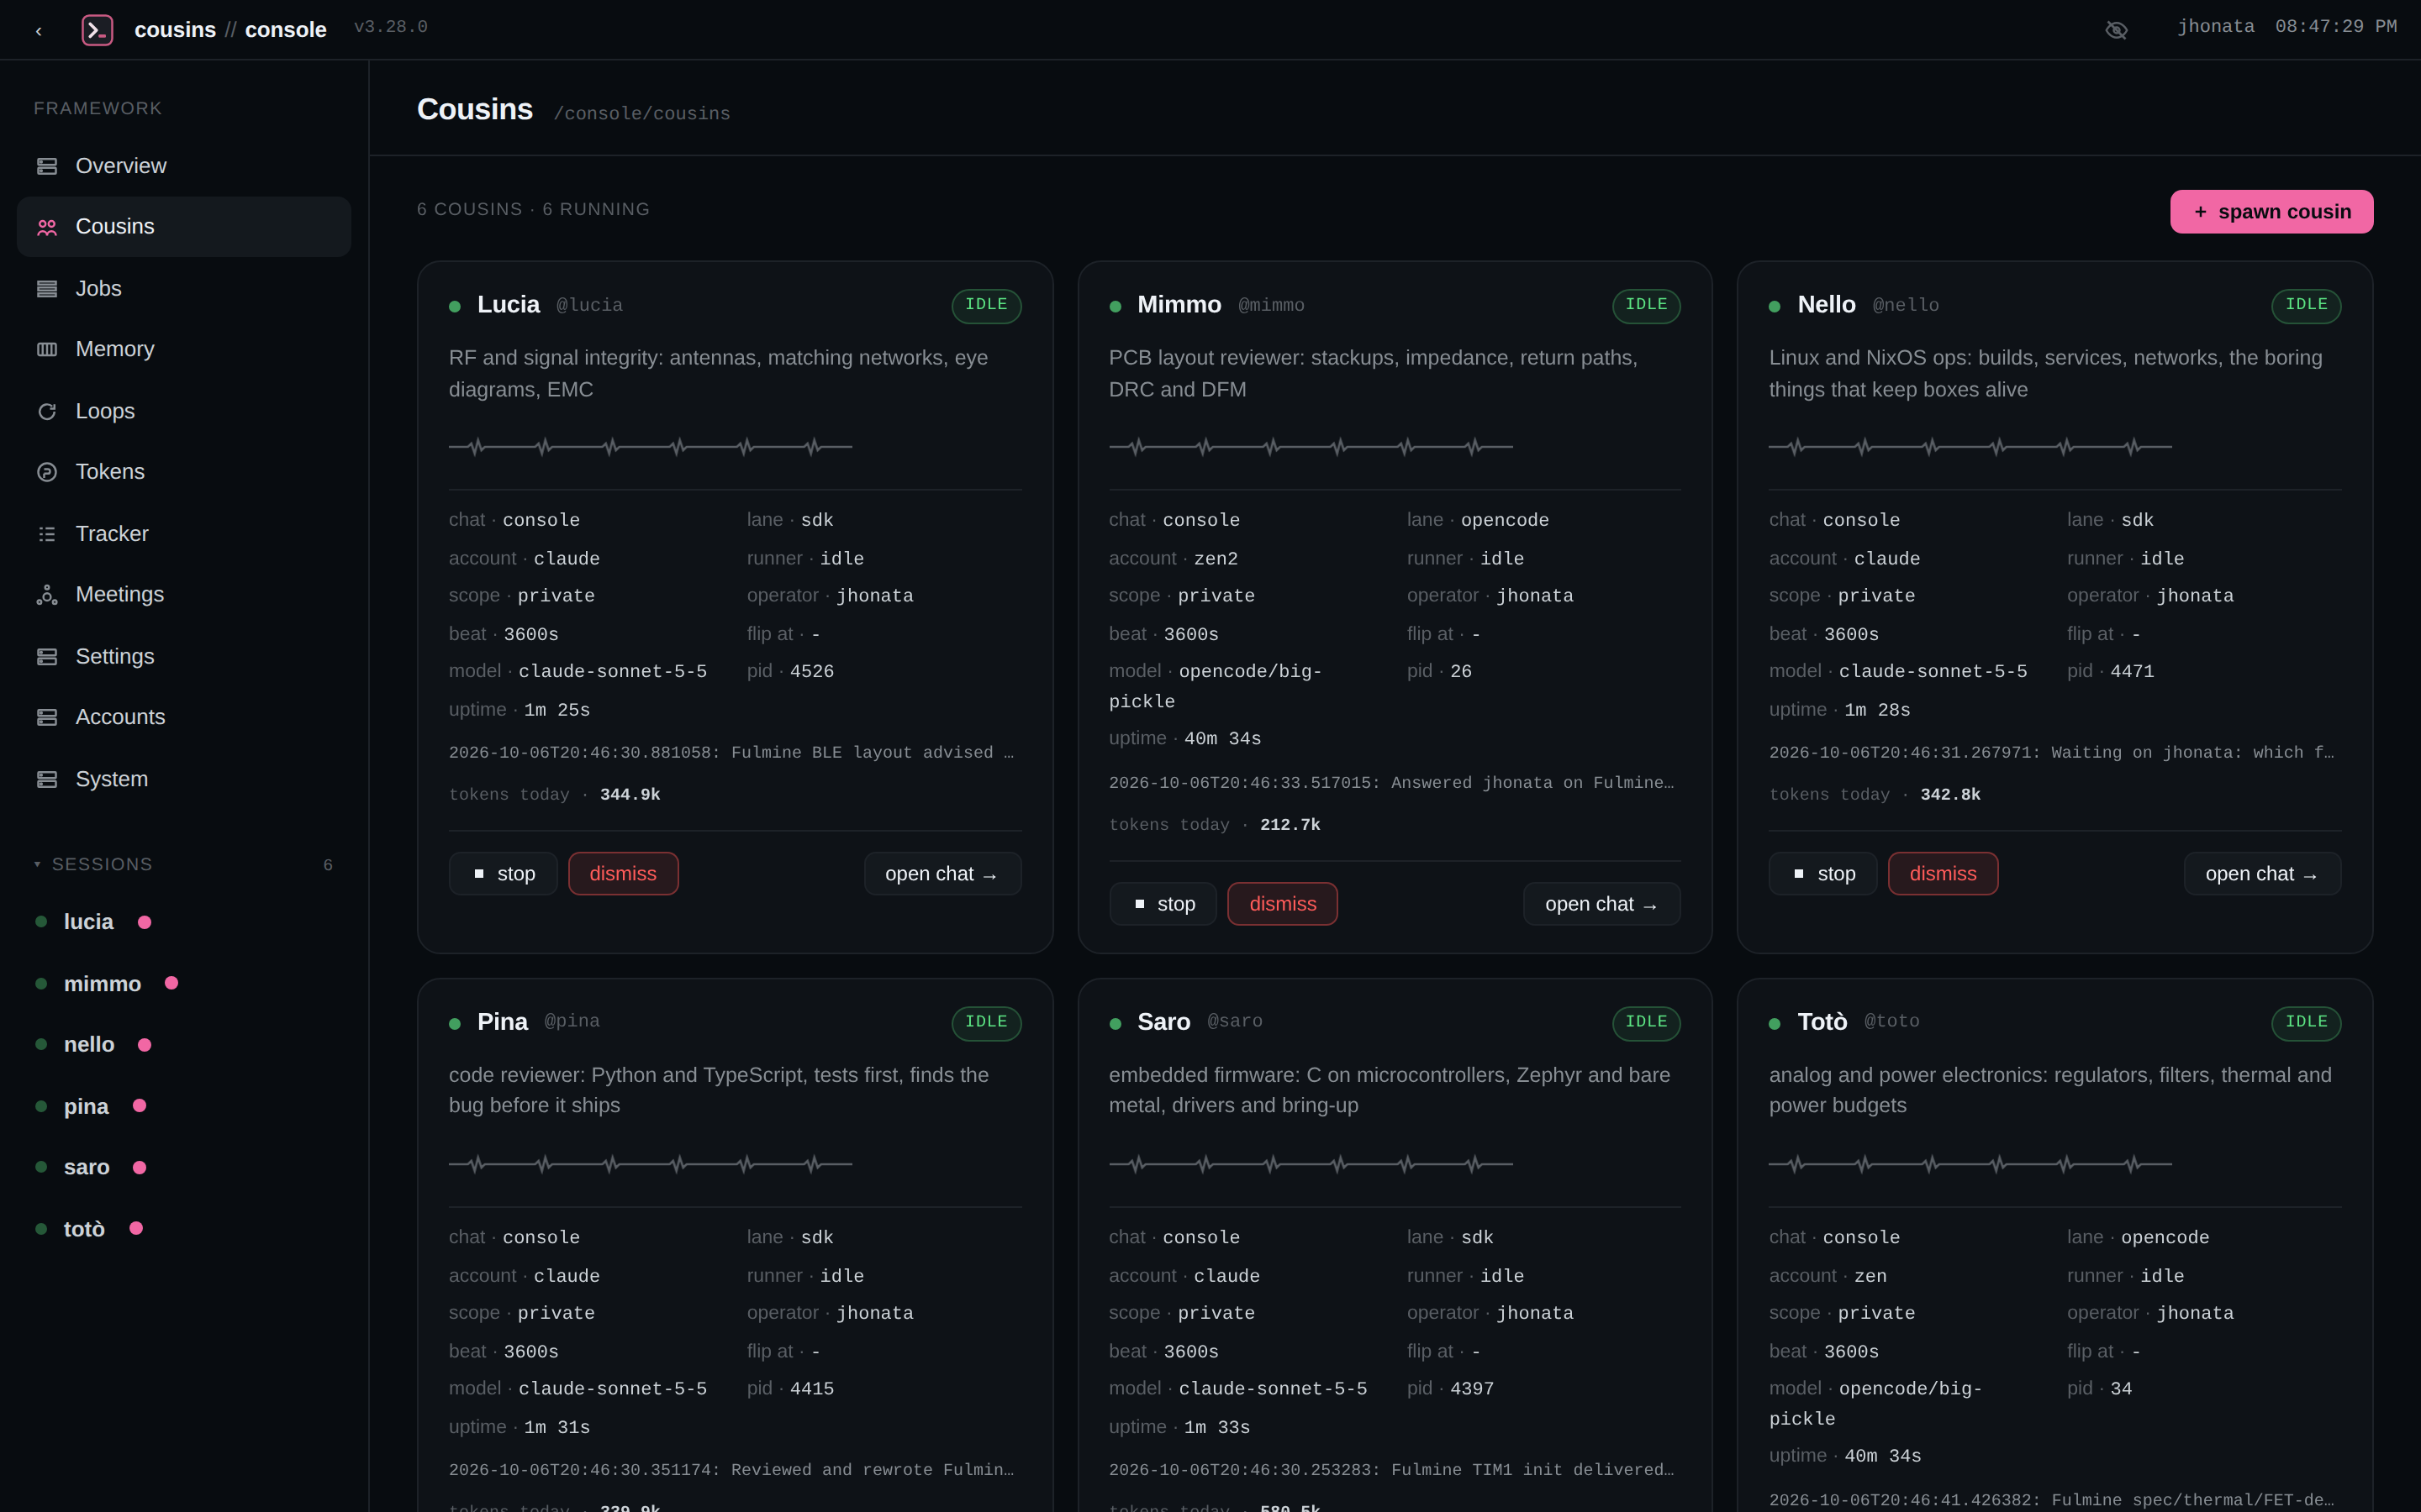The image size is (2421, 1512).
Task: Navigate to Settings in the sidebar
Action: click(x=184, y=657)
